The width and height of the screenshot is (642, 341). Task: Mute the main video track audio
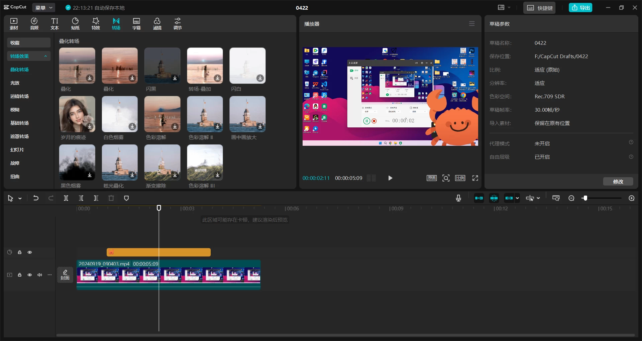(40, 275)
